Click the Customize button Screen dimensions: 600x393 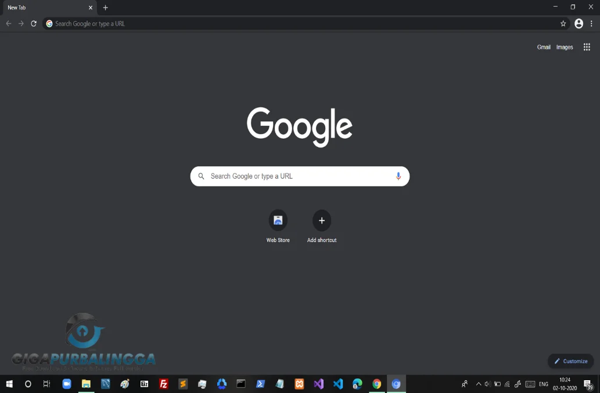coord(570,361)
